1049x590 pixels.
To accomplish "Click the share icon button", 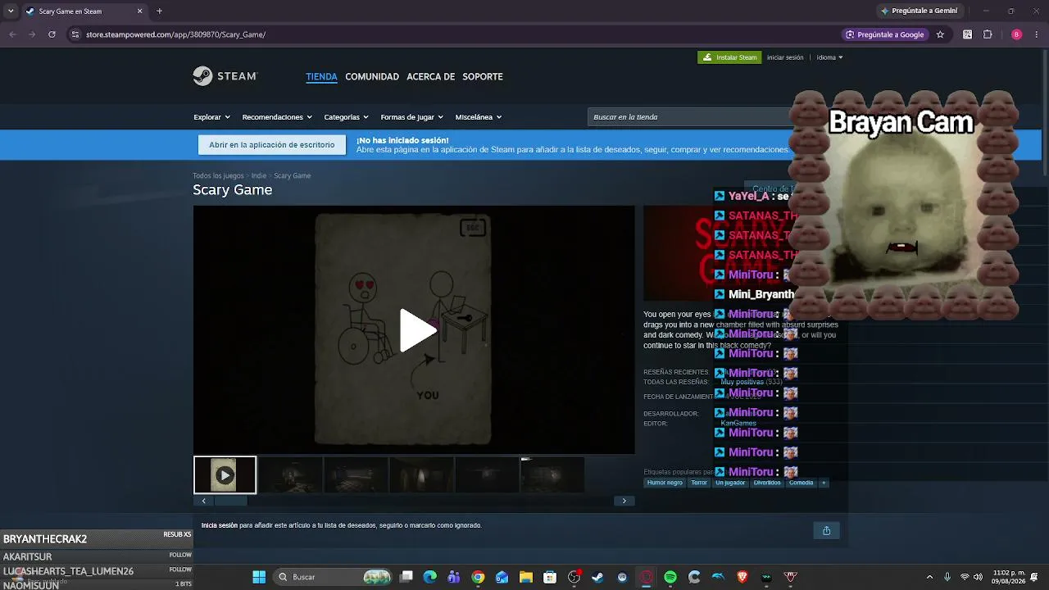I will click(826, 530).
